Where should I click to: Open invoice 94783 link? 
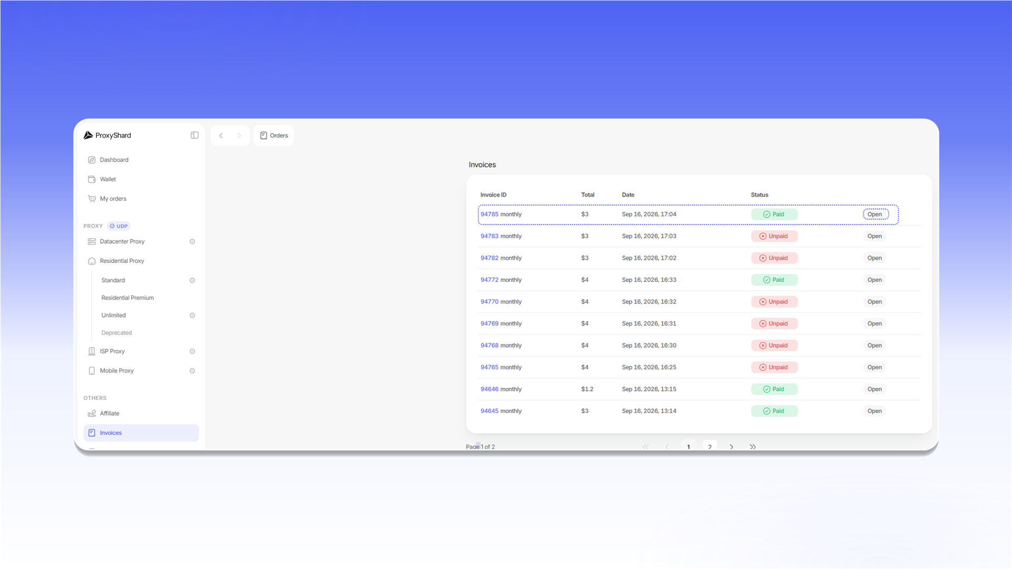(x=489, y=236)
